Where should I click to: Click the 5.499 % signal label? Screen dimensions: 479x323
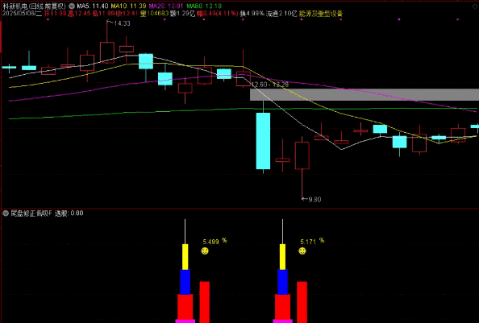(215, 242)
